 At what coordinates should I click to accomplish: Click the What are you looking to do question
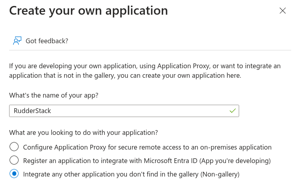(x=84, y=132)
